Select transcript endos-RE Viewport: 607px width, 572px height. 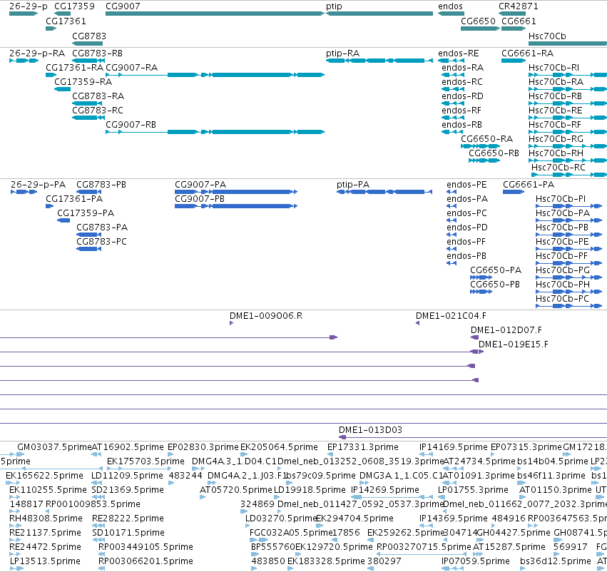pyautogui.click(x=451, y=61)
